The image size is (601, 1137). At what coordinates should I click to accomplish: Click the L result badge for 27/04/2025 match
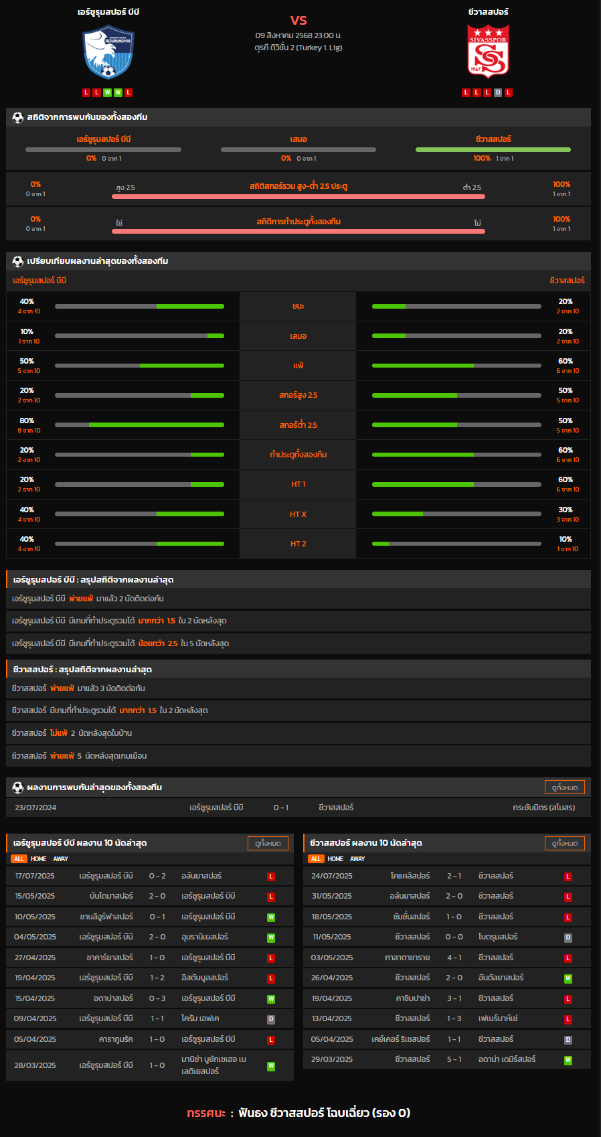pos(271,958)
